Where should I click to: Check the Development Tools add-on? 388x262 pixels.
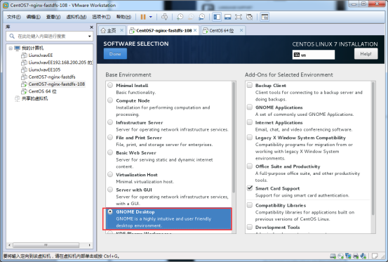pyautogui.click(x=250, y=227)
